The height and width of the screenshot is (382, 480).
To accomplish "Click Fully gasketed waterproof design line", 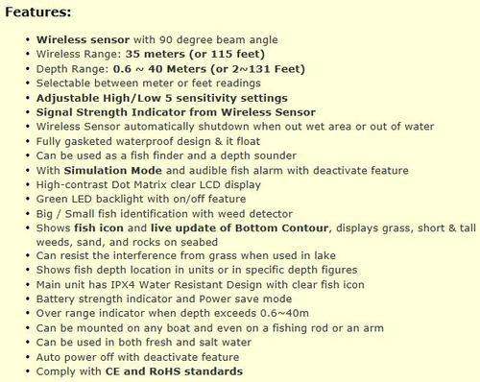I will point(148,141).
